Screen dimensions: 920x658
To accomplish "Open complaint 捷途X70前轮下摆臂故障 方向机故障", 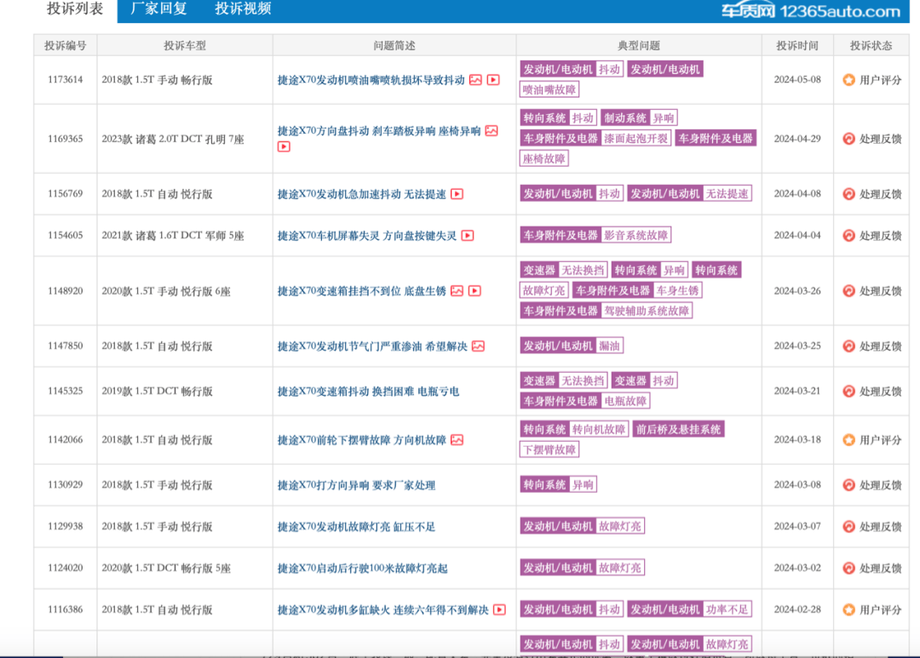I will [x=361, y=440].
